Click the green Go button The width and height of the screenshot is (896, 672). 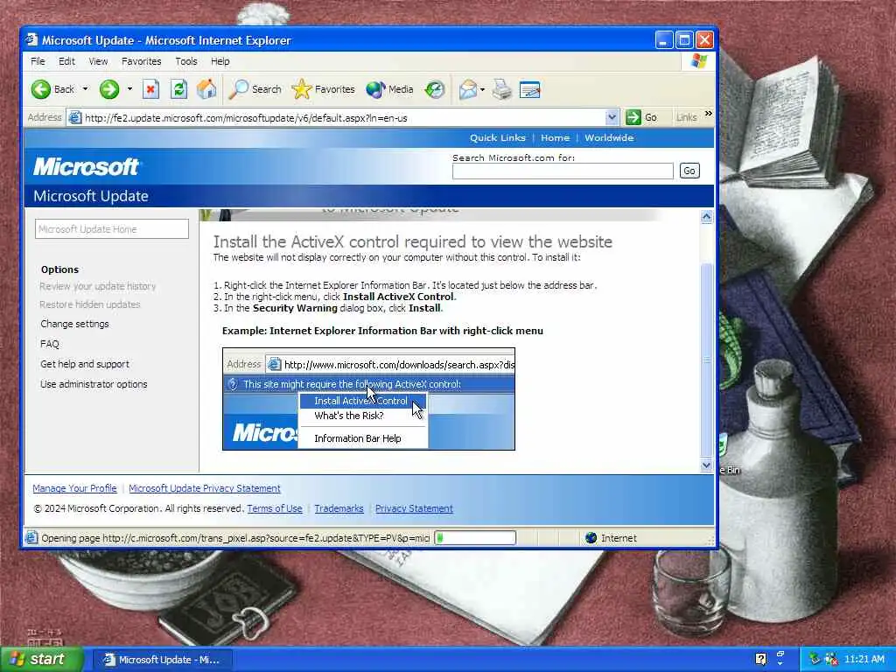pyautogui.click(x=641, y=118)
